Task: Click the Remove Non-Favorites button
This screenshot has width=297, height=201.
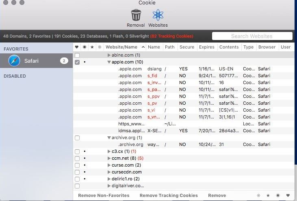Action: (x=104, y=195)
